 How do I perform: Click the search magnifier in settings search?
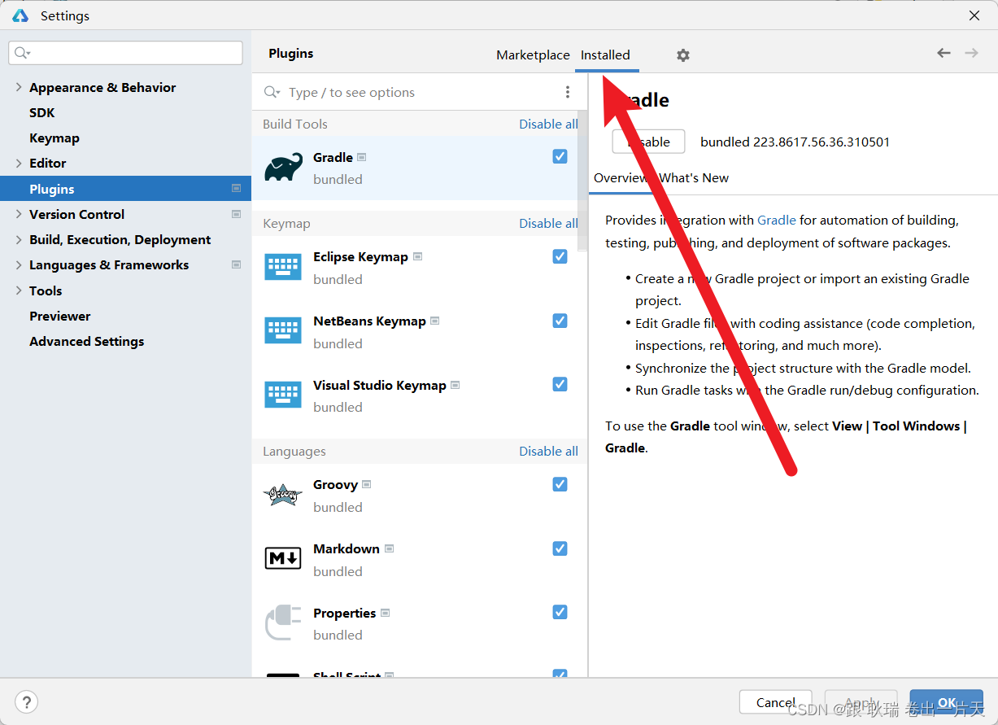[x=21, y=53]
